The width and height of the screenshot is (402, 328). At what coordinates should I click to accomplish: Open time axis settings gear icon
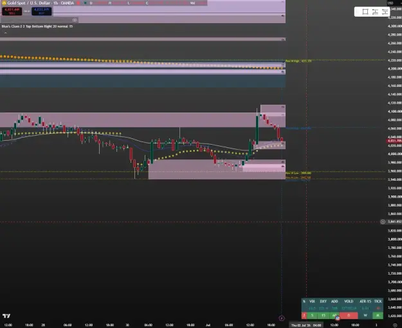(x=395, y=325)
